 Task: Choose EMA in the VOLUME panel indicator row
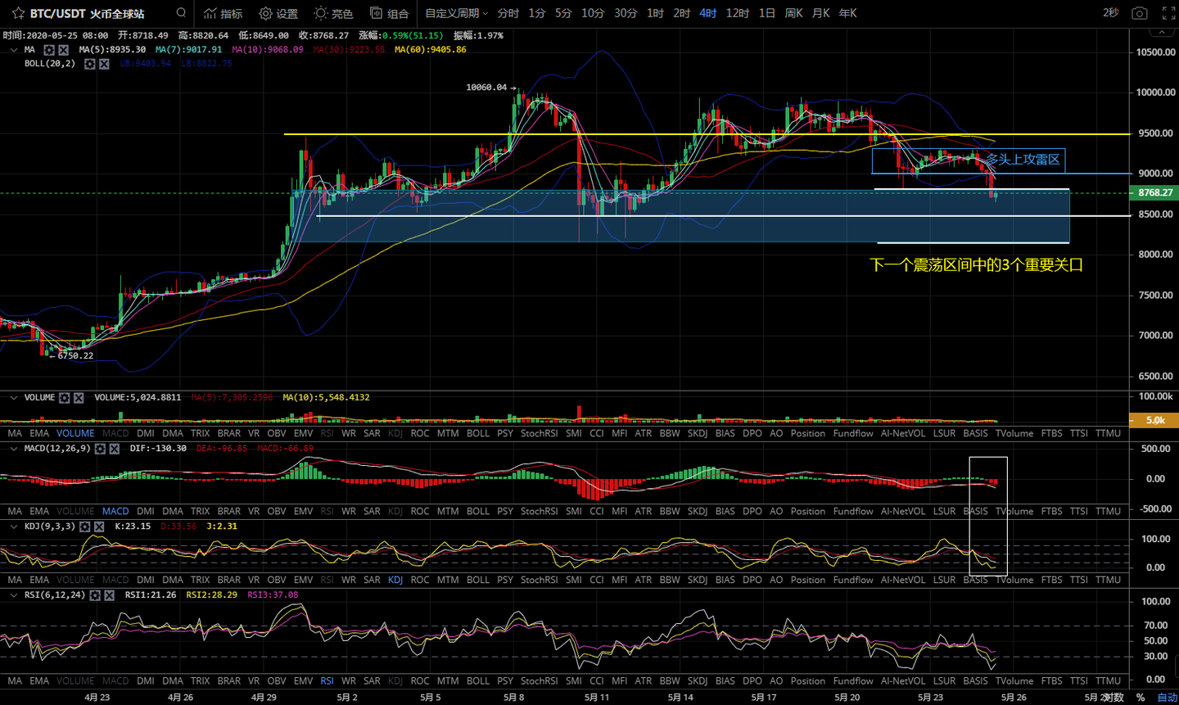[x=39, y=433]
